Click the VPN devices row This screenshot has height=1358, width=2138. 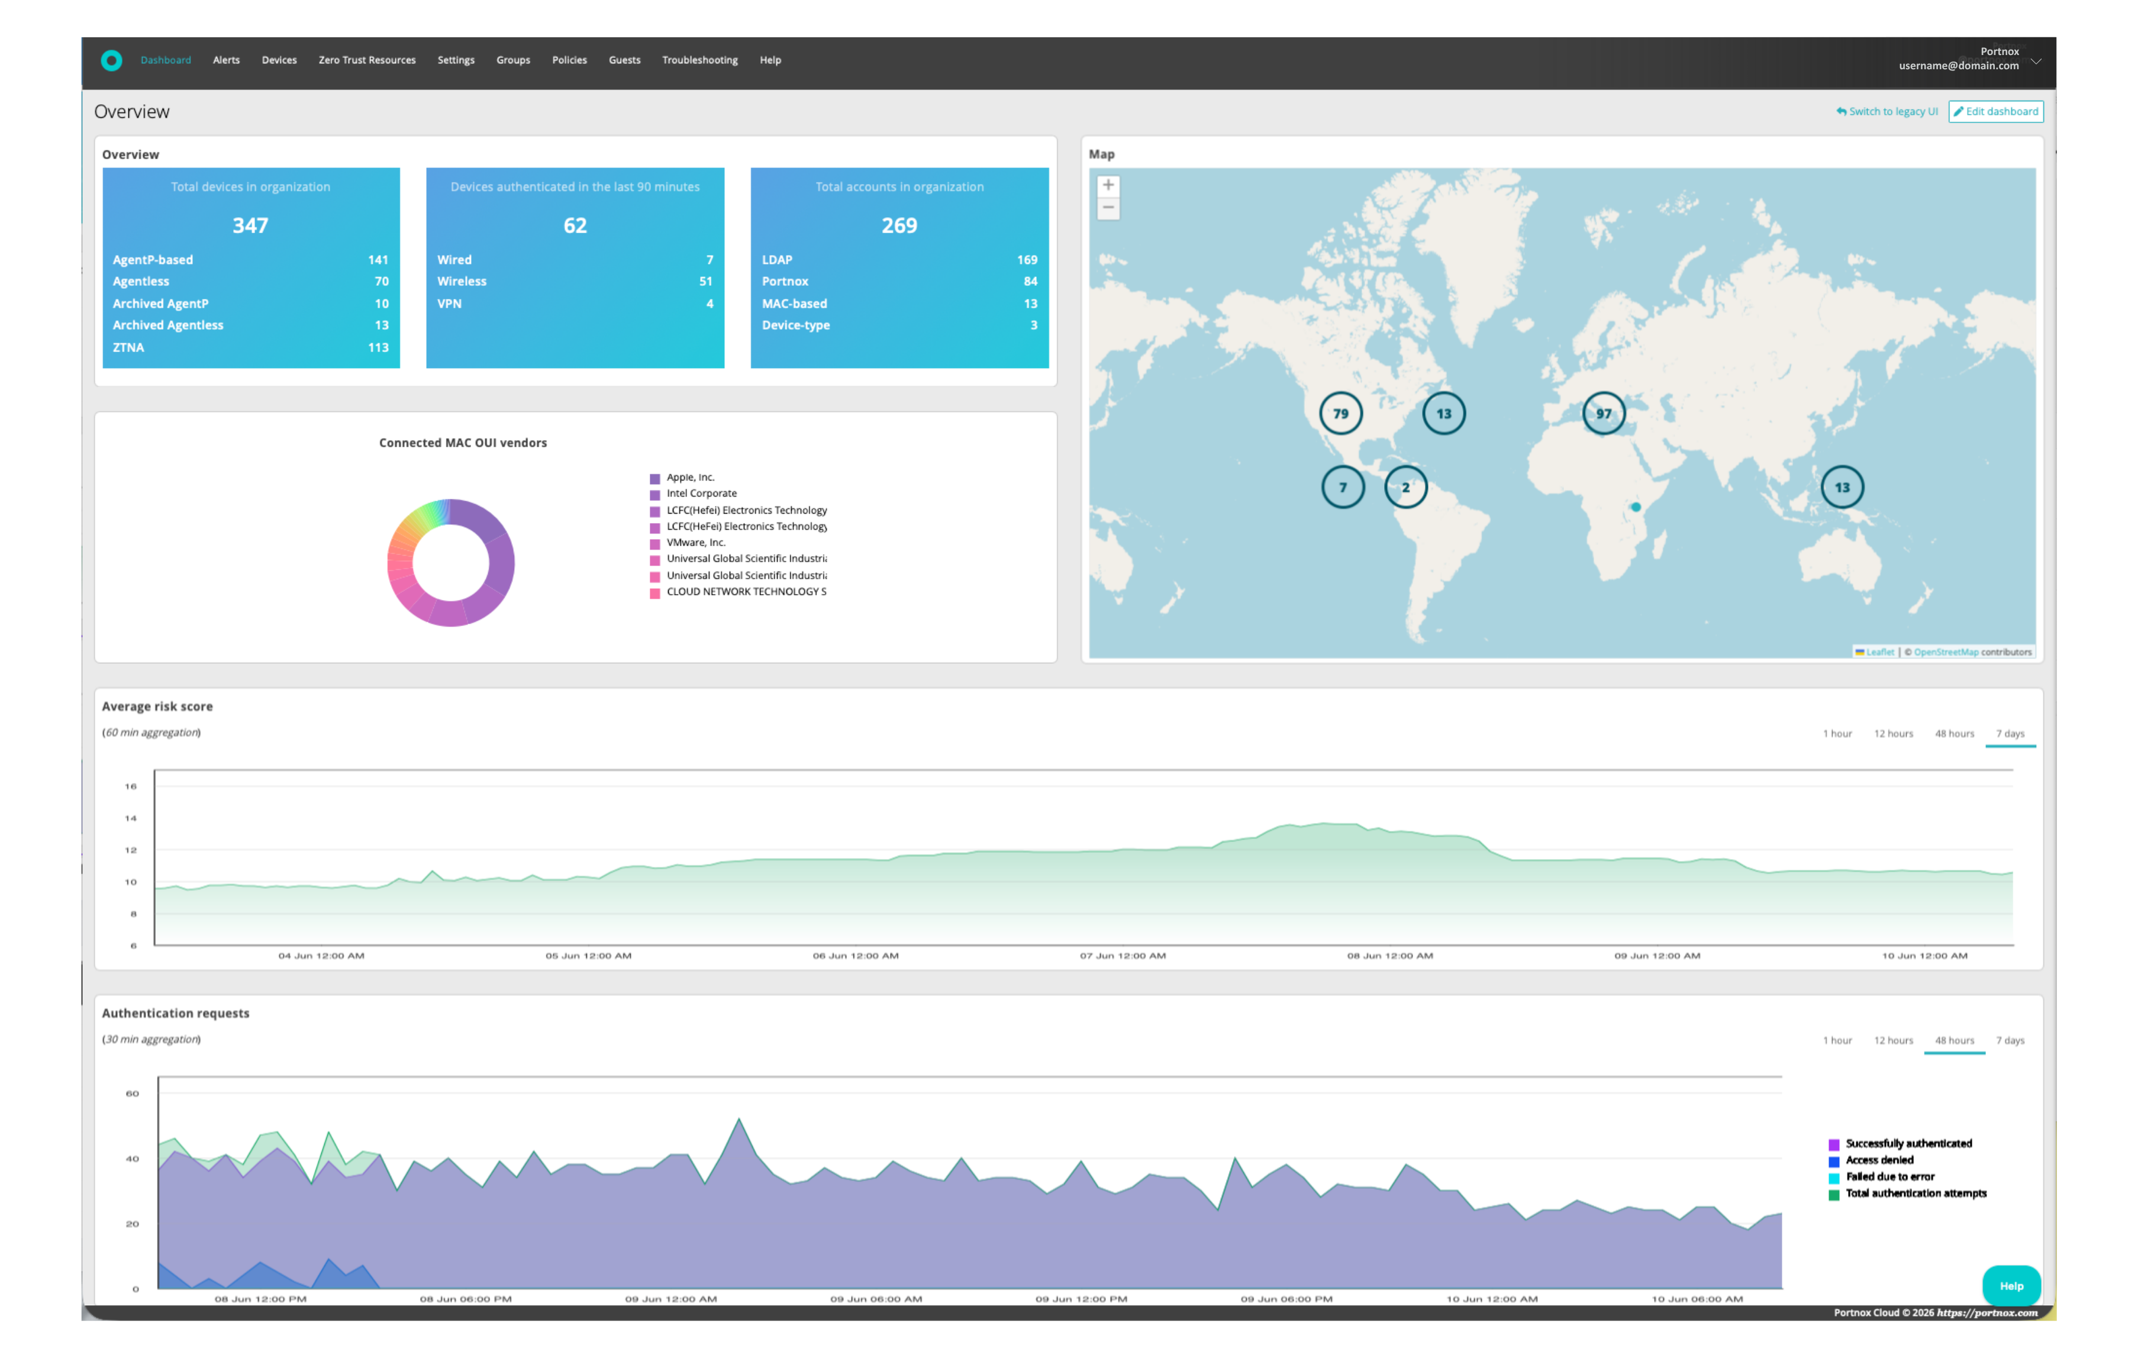point(575,304)
